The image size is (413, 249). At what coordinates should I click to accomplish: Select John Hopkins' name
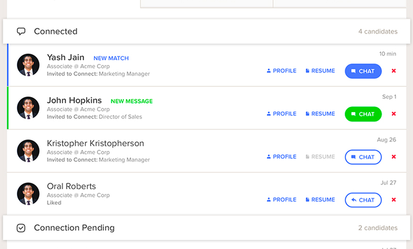[74, 100]
